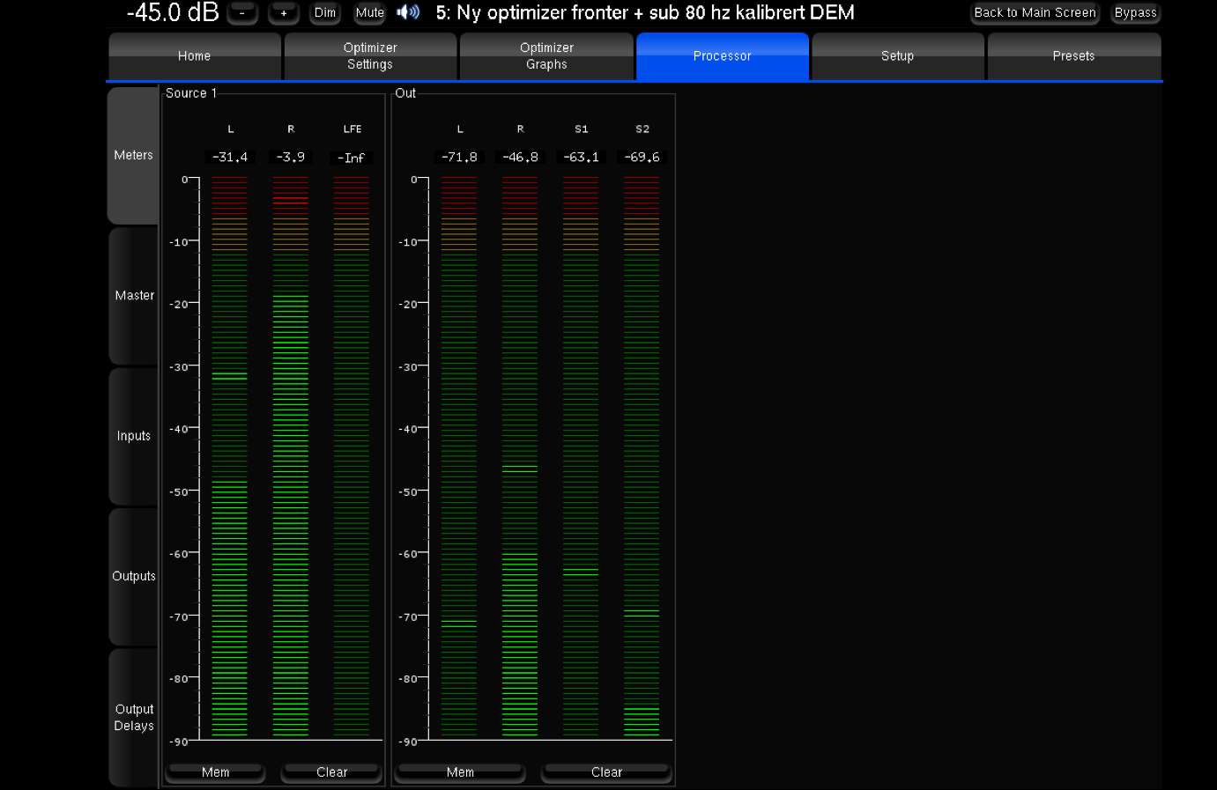Click Out S1 level meter bar
The width and height of the screenshot is (1217, 790).
pyautogui.click(x=581, y=457)
